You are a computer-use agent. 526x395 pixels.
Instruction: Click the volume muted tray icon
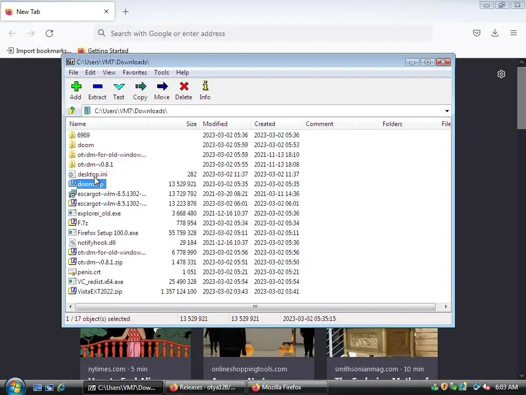click(x=487, y=387)
